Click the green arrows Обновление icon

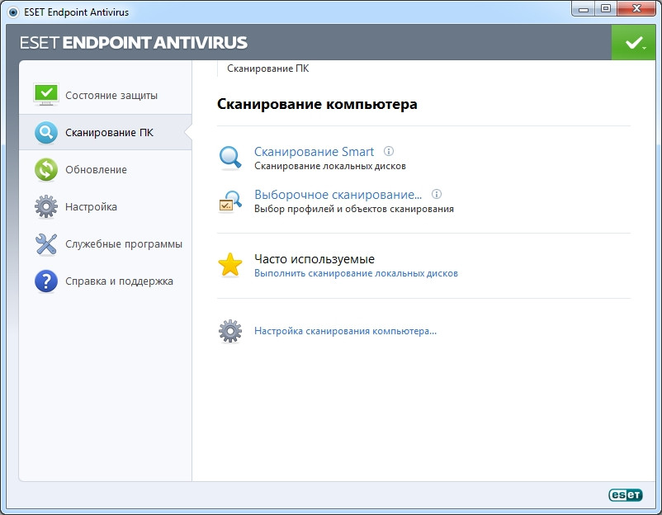point(46,170)
